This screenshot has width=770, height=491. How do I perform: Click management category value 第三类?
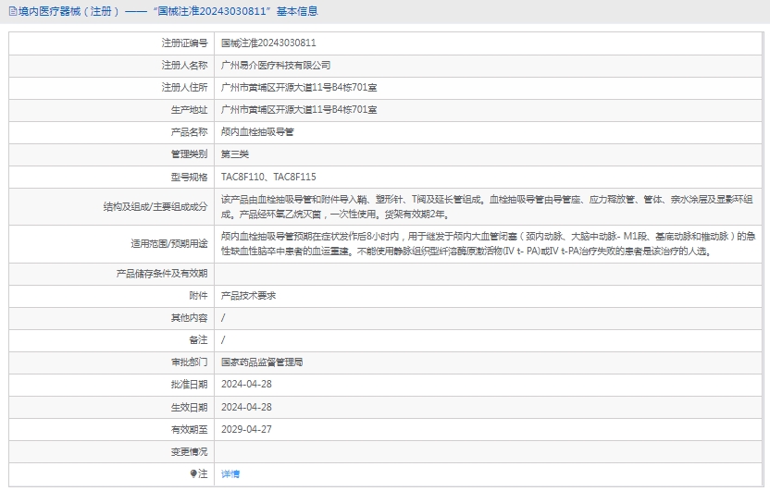235,154
